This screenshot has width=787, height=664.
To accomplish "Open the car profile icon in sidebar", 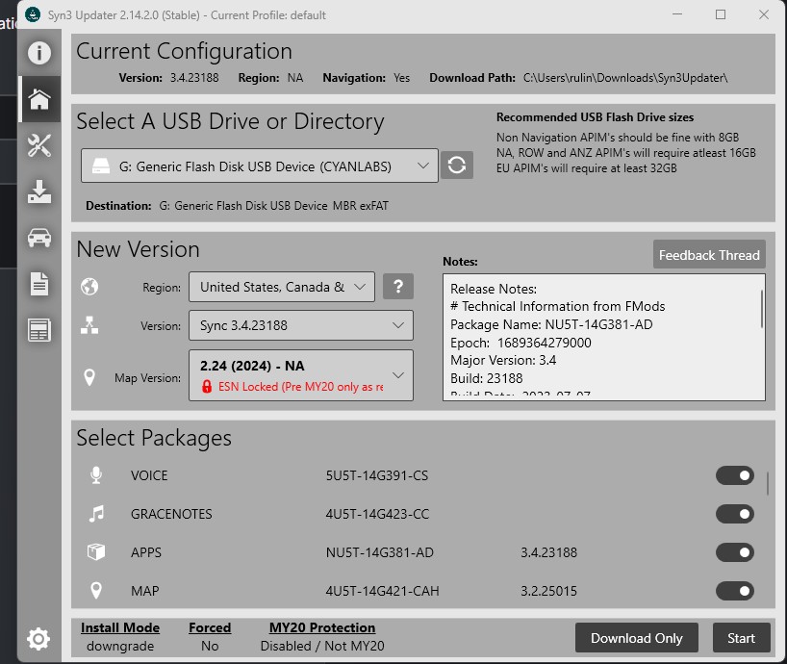I will [x=38, y=238].
